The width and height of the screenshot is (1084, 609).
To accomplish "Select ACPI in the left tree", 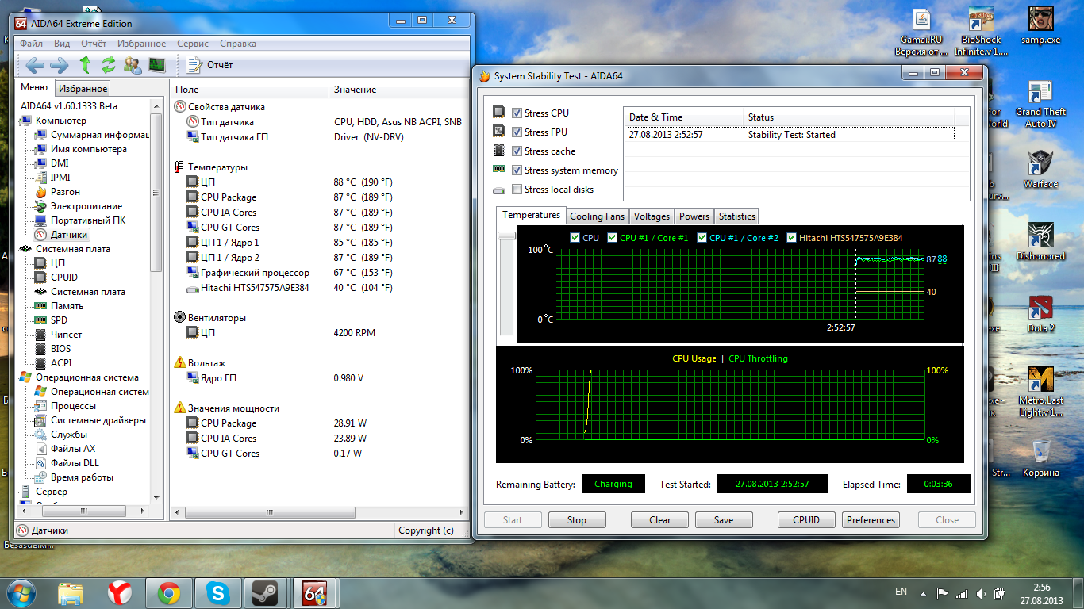I will tap(61, 363).
